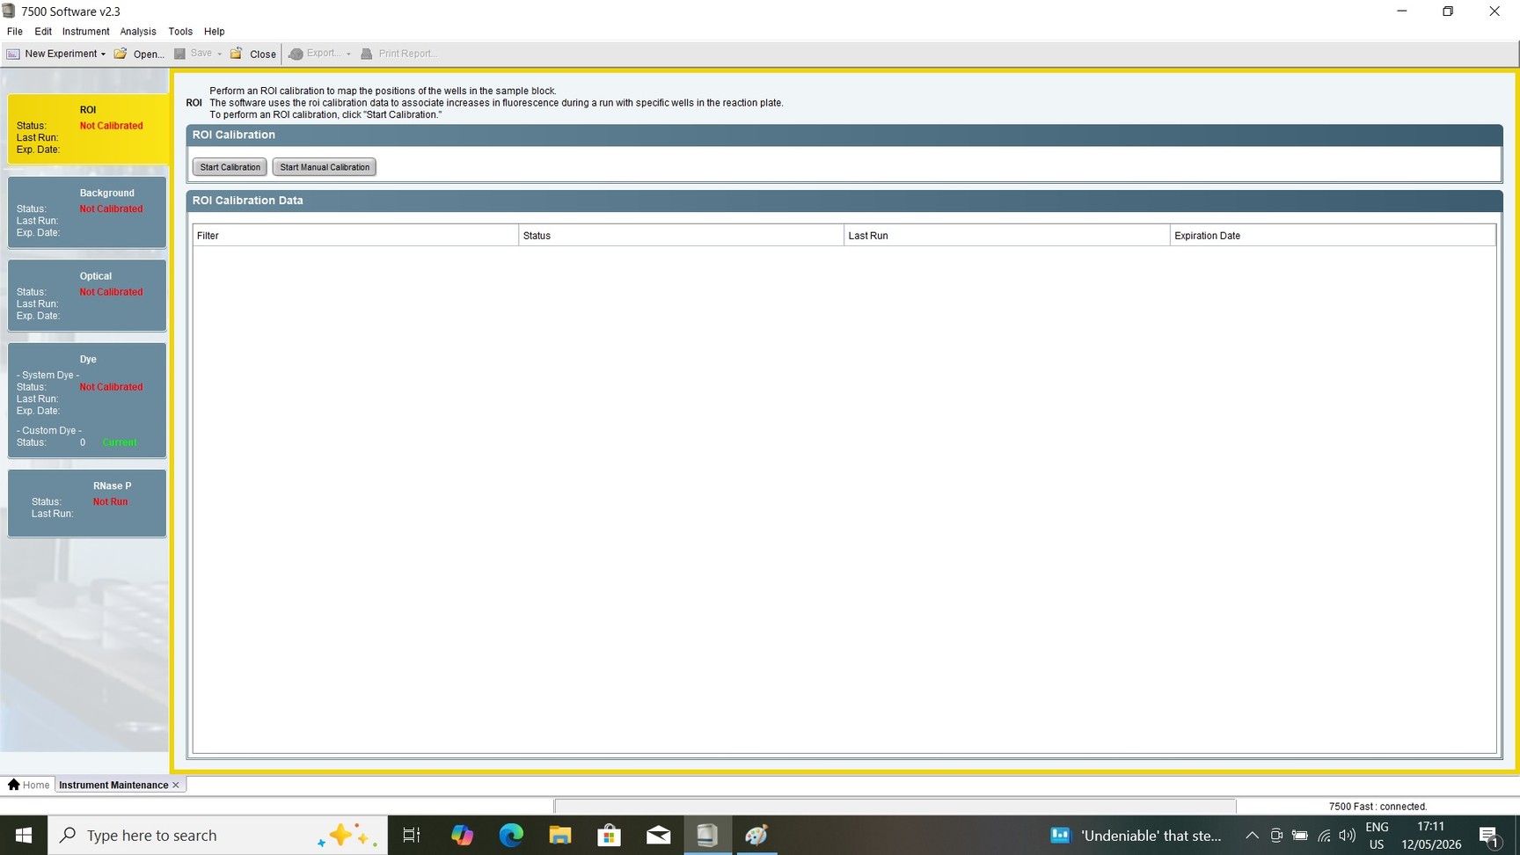This screenshot has height=855, width=1520.
Task: Open Task View from the taskbar
Action: (412, 835)
